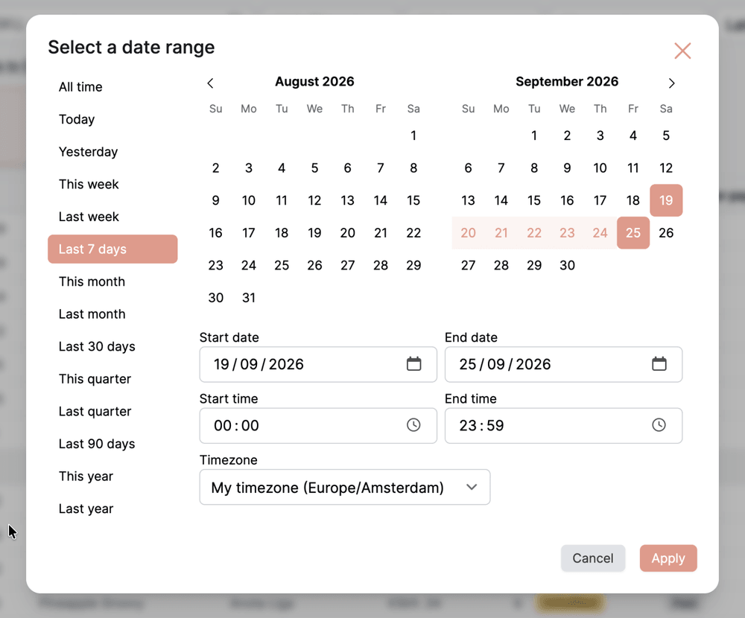Go to the previous month with left chevron

tap(211, 83)
